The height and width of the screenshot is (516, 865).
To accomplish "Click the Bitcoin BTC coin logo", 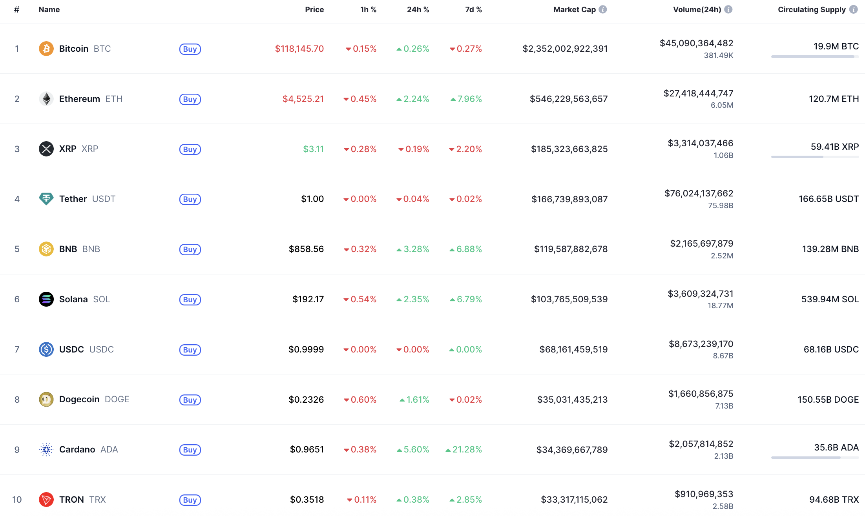I will [46, 49].
